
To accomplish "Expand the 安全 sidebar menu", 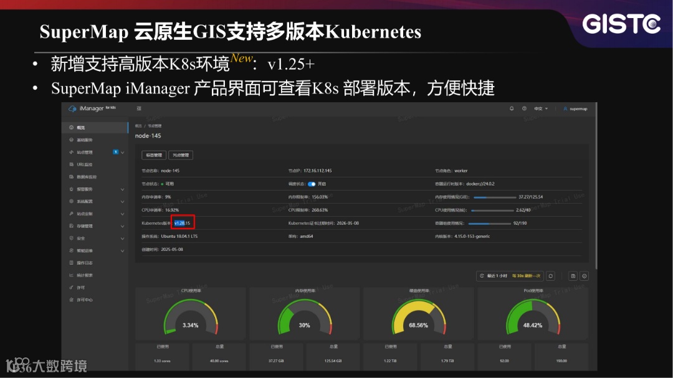I will 122,239.
